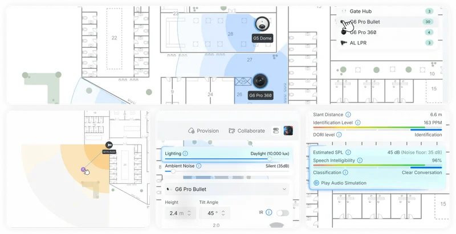Click the purple target point in orange coverage area

tap(83, 170)
